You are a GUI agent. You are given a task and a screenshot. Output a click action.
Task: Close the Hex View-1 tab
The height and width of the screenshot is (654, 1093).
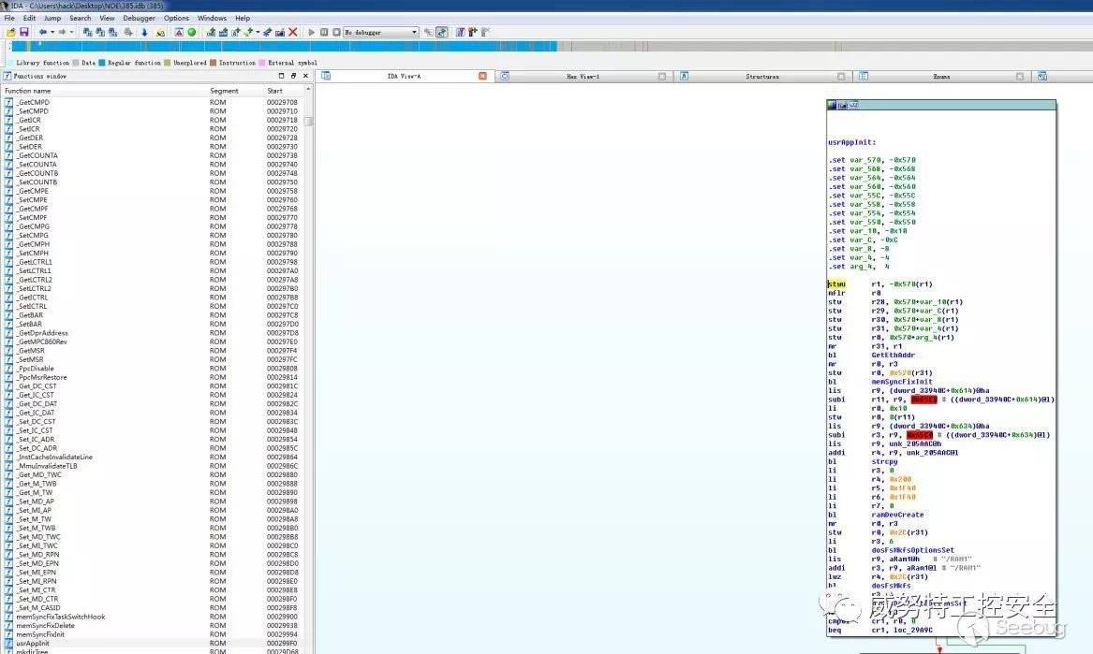coord(662,76)
